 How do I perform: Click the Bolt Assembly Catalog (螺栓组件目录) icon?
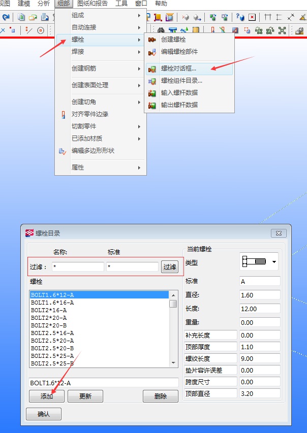(152, 81)
